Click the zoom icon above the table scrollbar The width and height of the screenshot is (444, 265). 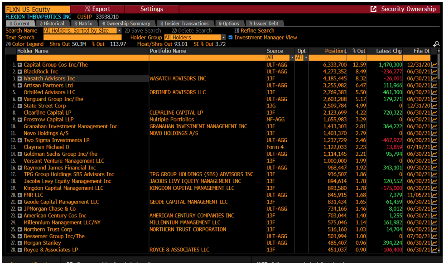[436, 44]
